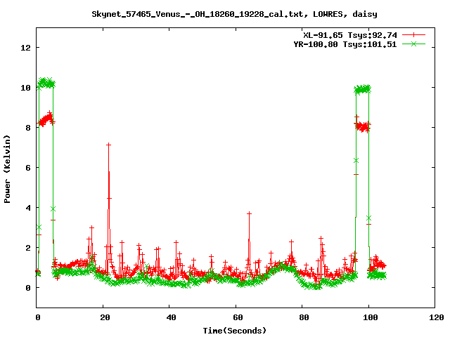Image resolution: width=450 pixels, height=337 pixels.
Task: Click the y-axis tick label '12'
Action: (25, 48)
